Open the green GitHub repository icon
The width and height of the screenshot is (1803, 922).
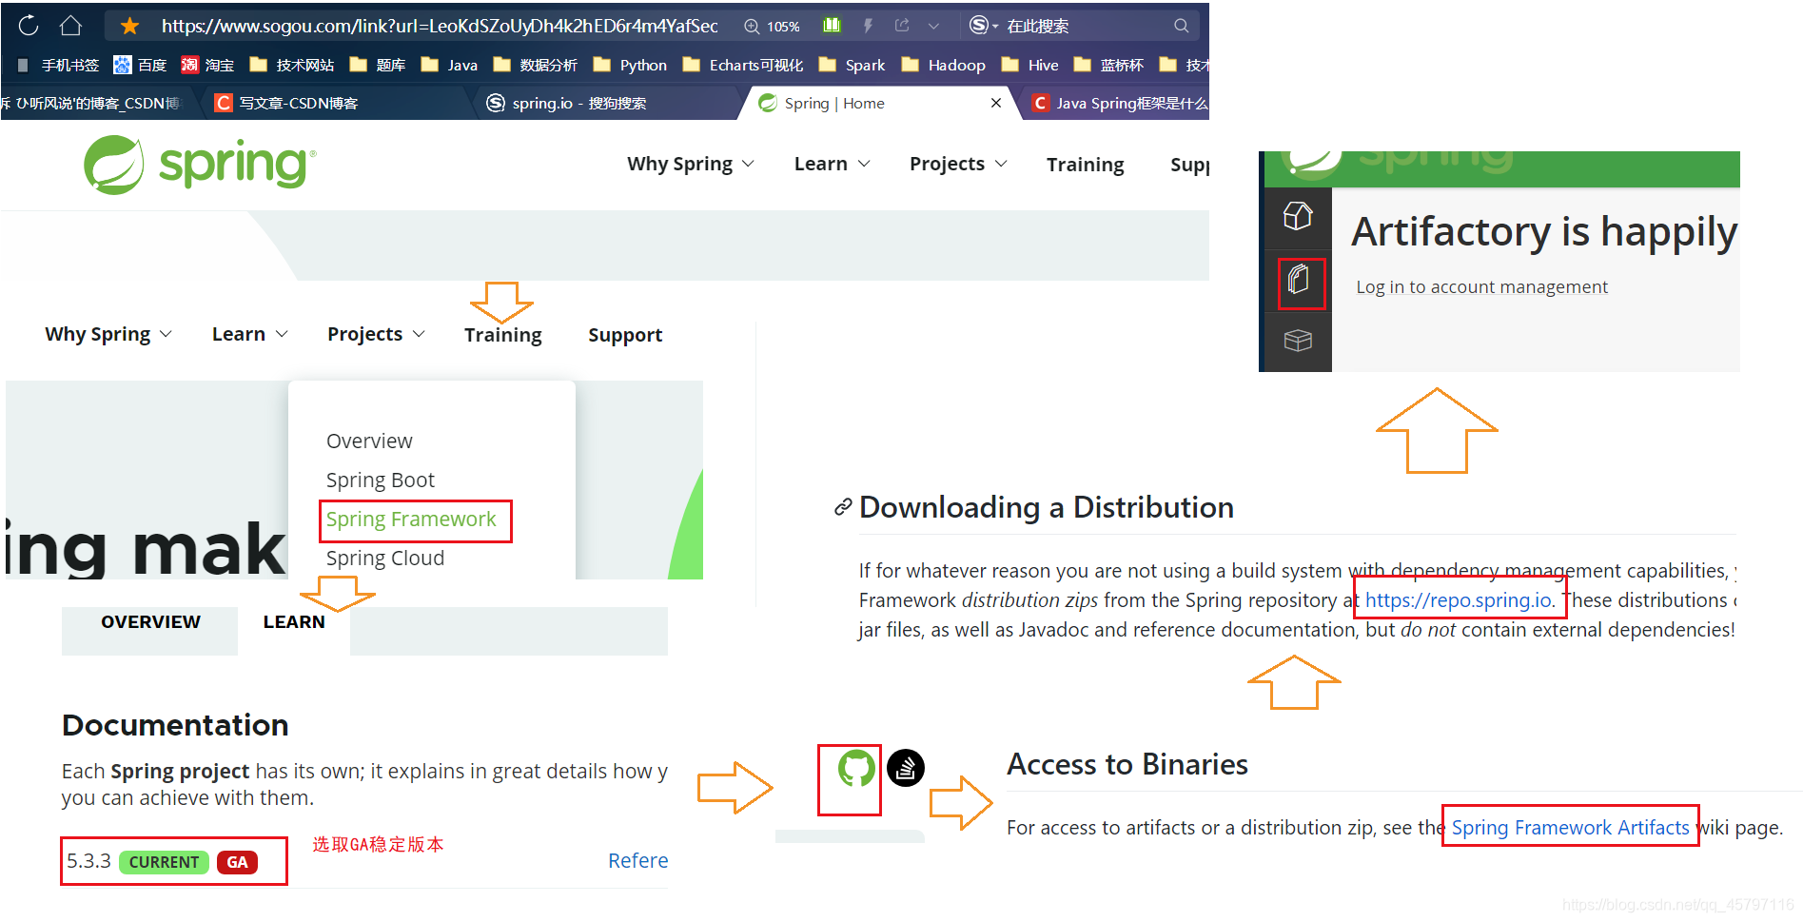click(855, 768)
